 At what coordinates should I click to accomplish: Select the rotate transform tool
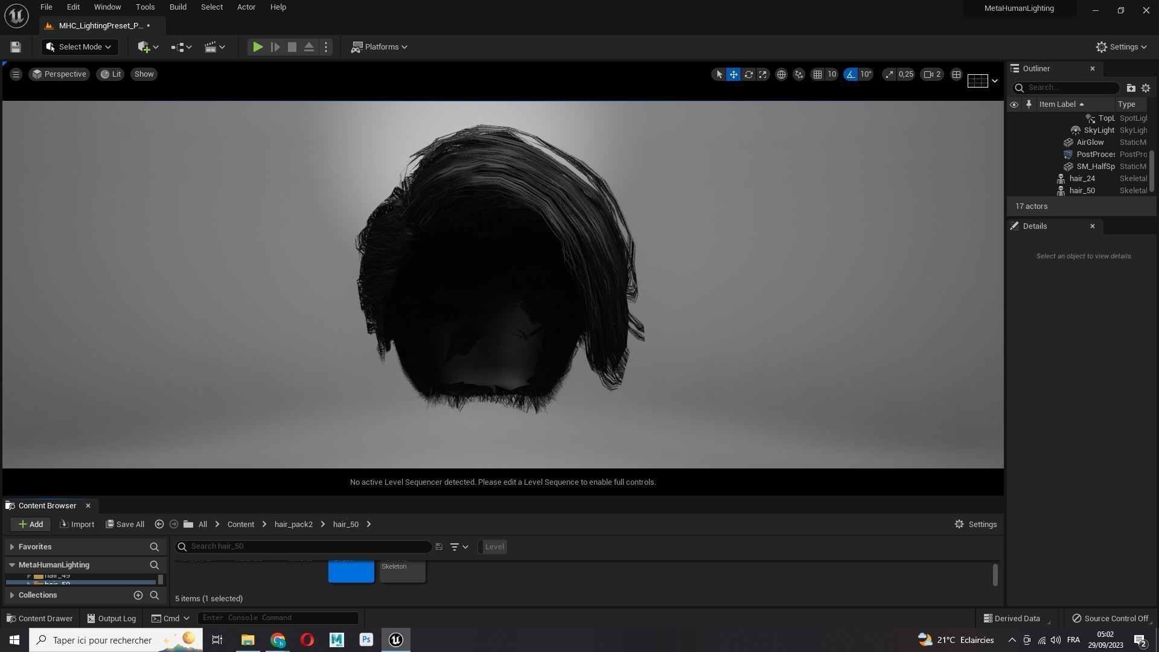(x=749, y=74)
